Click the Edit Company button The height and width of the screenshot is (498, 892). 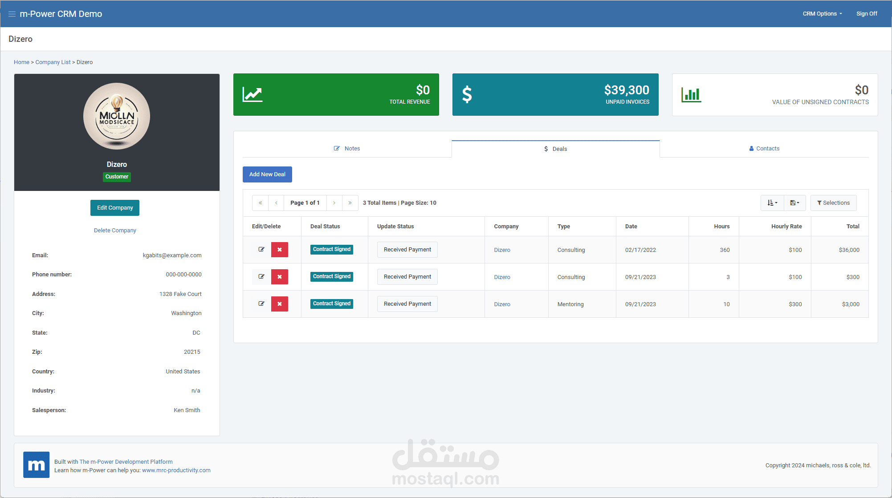(115, 208)
